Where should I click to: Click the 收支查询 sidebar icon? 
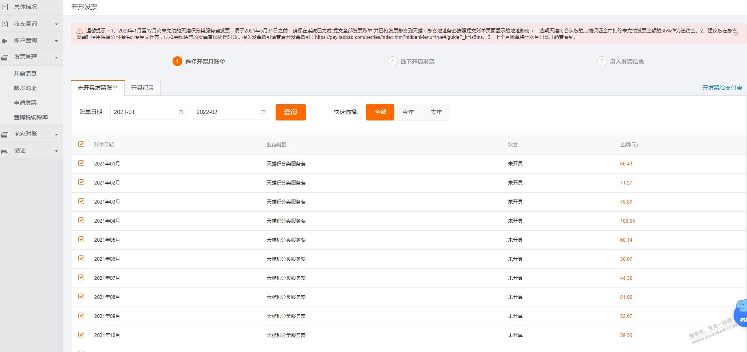[x=5, y=24]
